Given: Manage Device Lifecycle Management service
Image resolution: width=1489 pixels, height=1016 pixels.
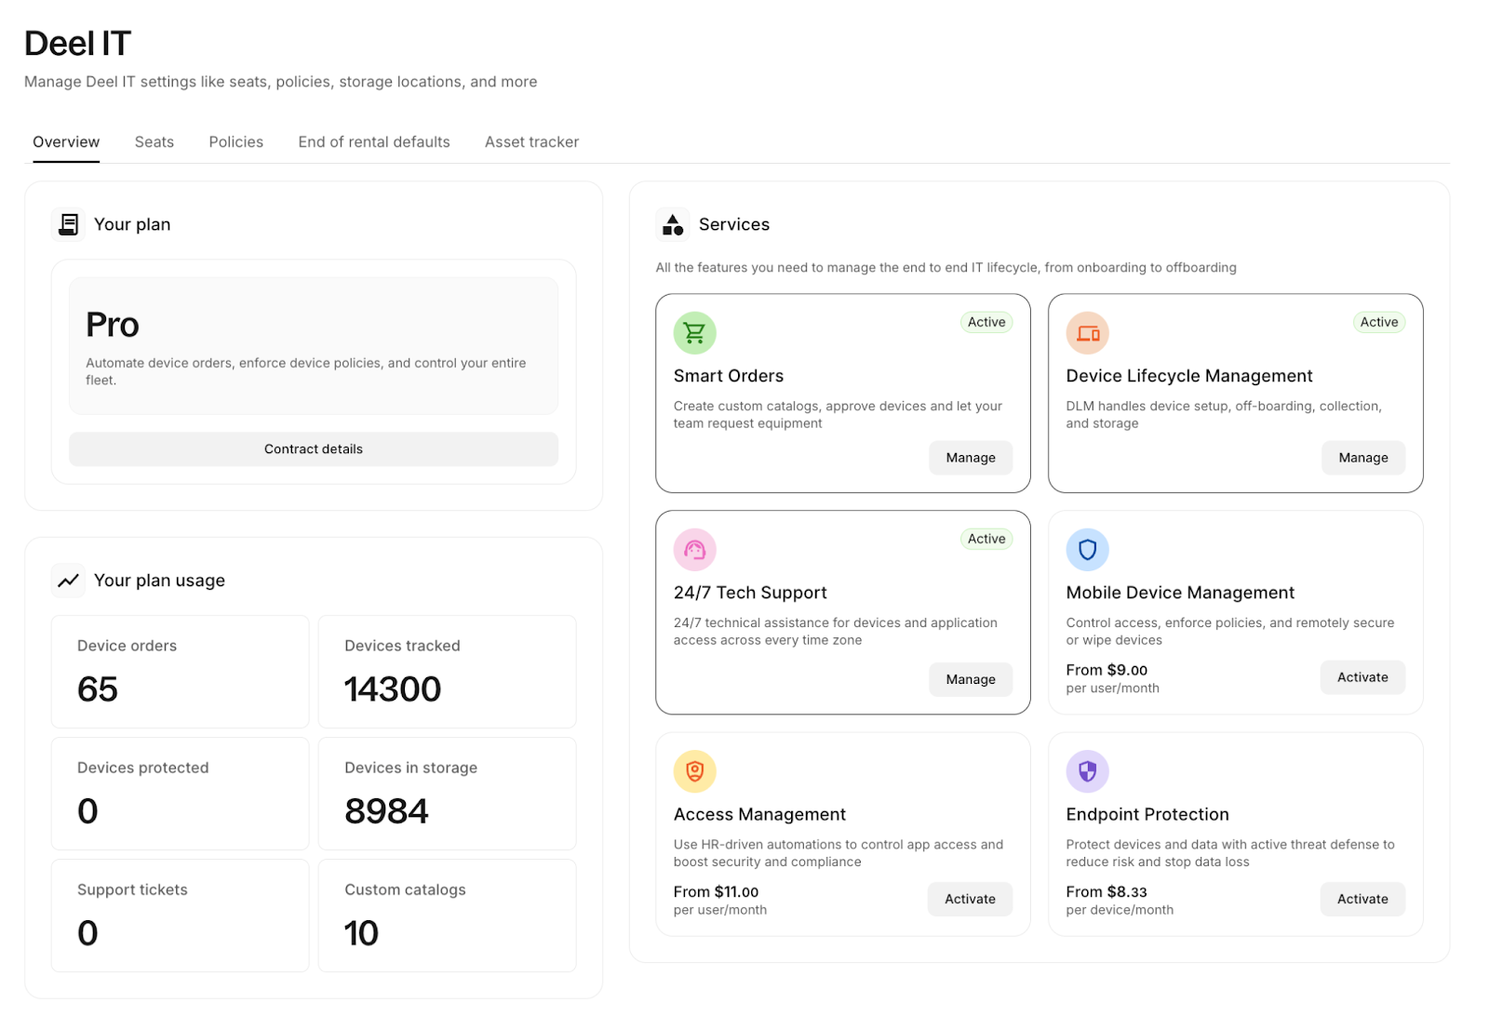Looking at the screenshot, I should pos(1362,458).
